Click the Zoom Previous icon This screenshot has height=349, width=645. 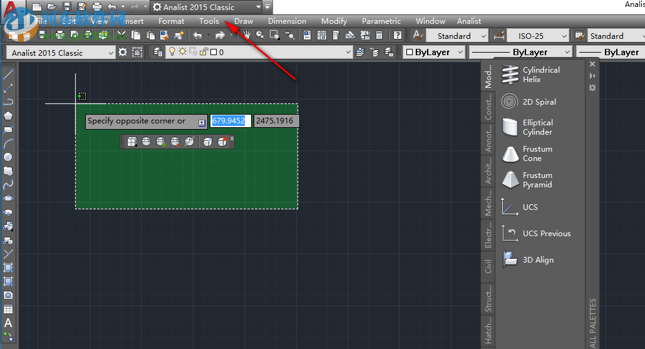point(289,35)
